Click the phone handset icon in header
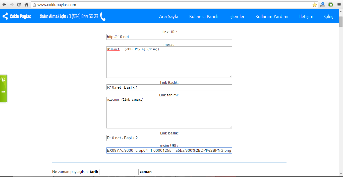Viewport: 343px width, 177px height. [x=103, y=17]
